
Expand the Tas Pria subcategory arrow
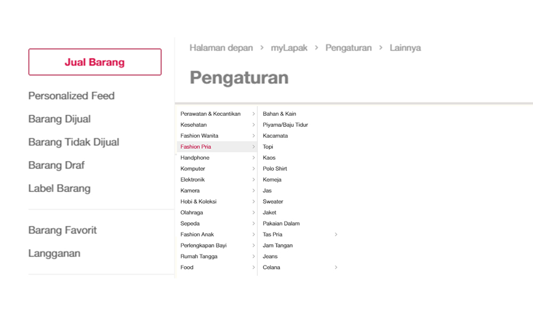tap(336, 235)
